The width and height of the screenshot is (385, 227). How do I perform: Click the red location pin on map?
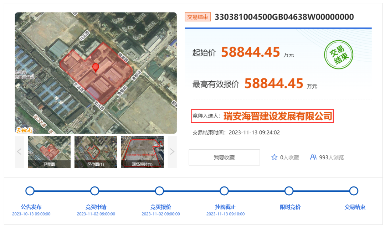coord(96,67)
